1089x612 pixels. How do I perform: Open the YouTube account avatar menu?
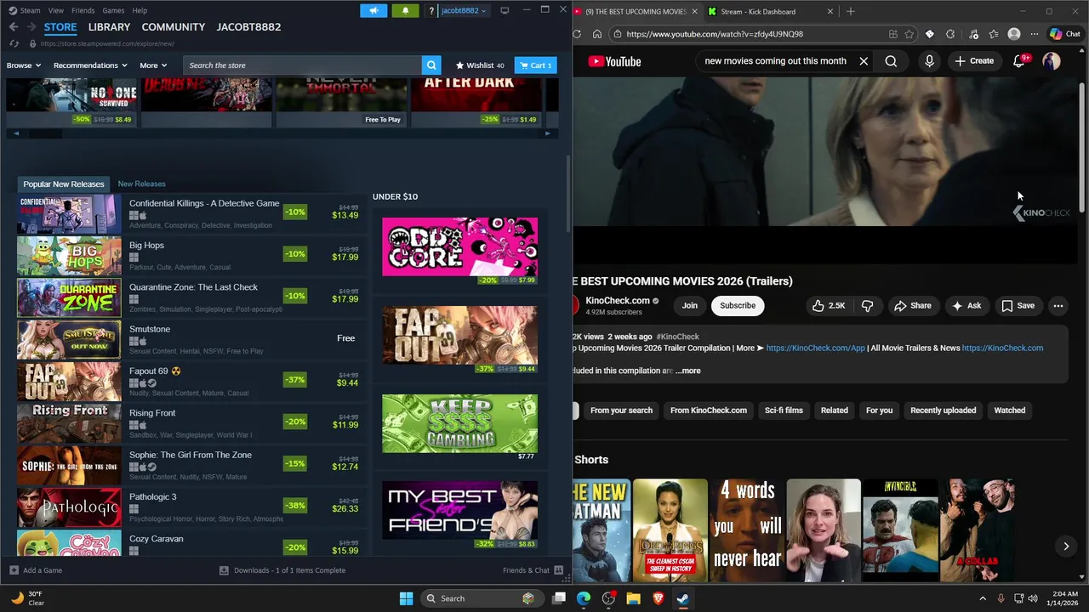[x=1052, y=61]
